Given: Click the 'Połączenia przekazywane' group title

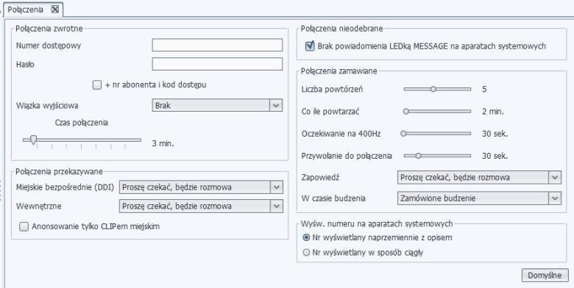Looking at the screenshot, I should (x=59, y=172).
